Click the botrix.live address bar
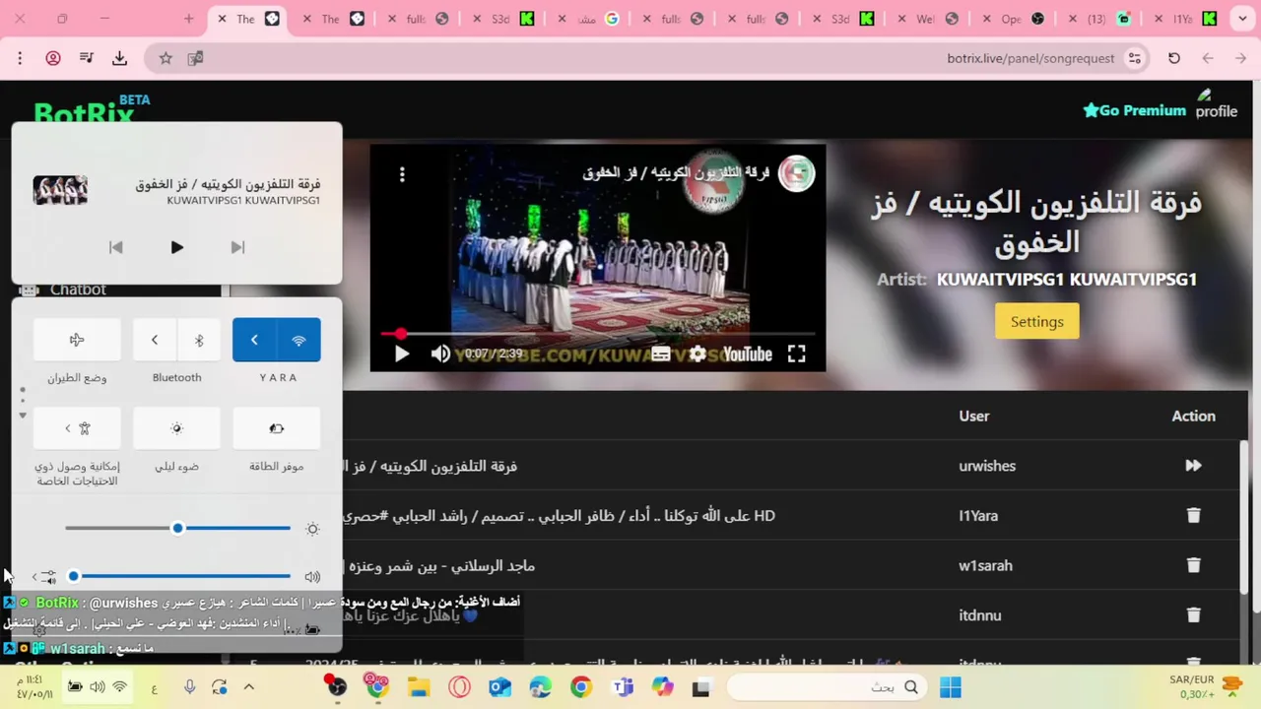This screenshot has width=1261, height=709. tap(648, 58)
